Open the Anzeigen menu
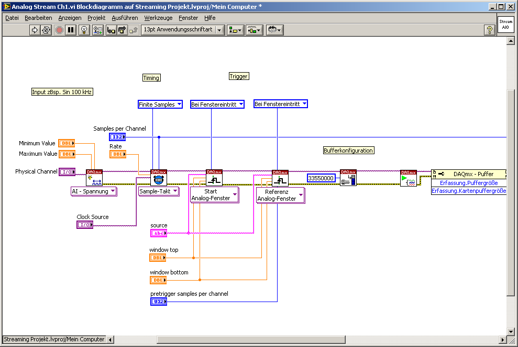The height and width of the screenshot is (347, 518). pos(70,18)
